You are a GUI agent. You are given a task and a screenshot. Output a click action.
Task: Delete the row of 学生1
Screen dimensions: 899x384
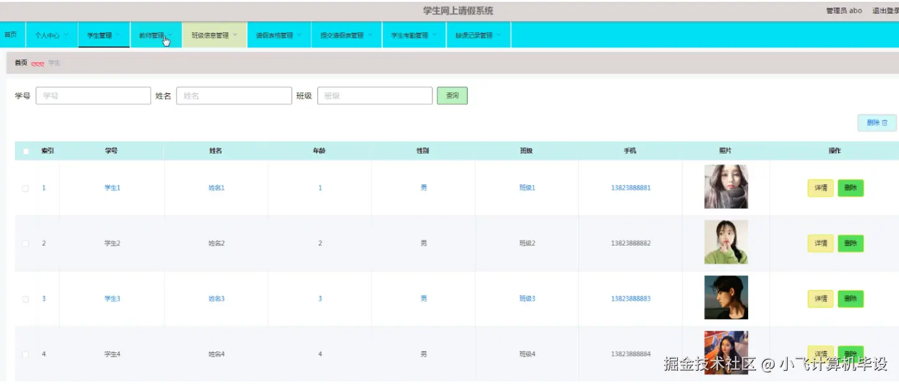[x=851, y=188]
